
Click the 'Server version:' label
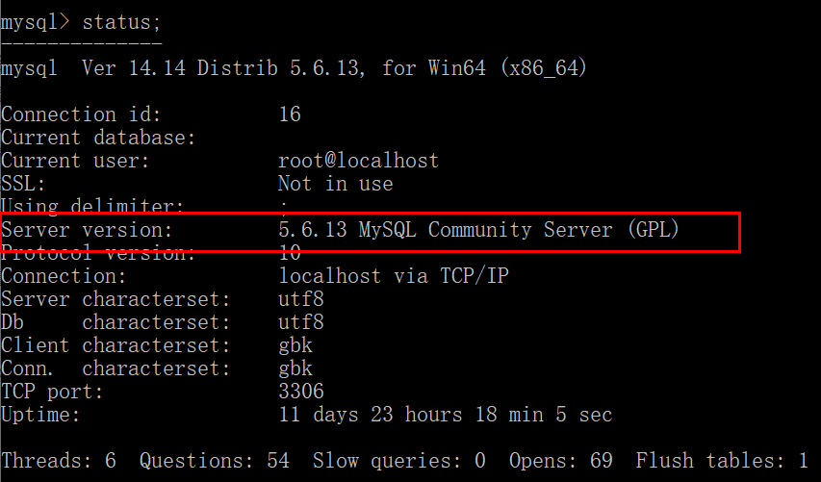point(87,230)
